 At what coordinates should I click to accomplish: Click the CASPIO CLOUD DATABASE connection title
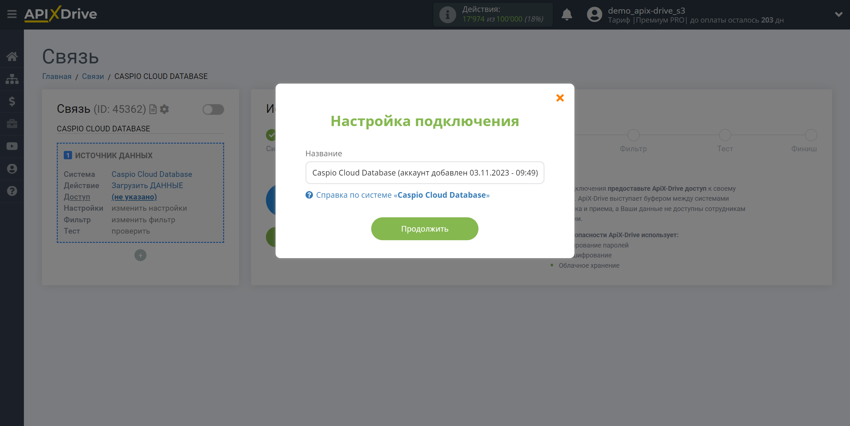coord(103,129)
